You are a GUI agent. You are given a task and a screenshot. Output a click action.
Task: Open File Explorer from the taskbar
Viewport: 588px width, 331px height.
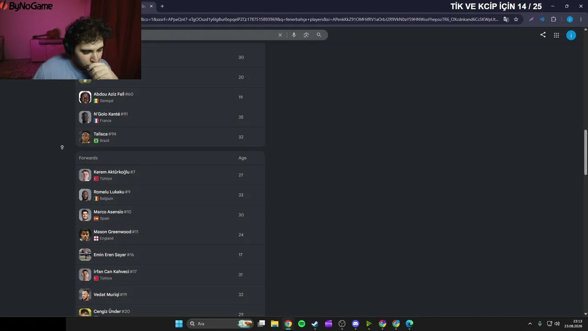[275, 324]
